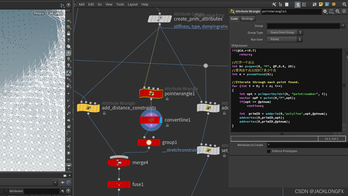Viewport: 348px width, 196px height.
Task: Expand the bottom-left path dropdown arrow
Action: click(55, 182)
